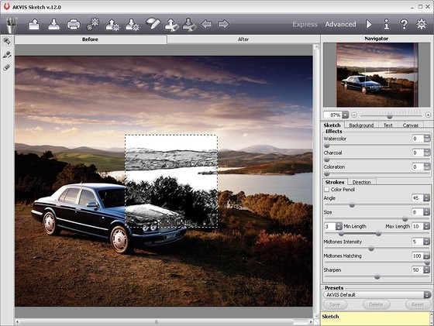Click the eraser toolbar icon near top
The width and height of the screenshot is (434, 326).
point(153,24)
